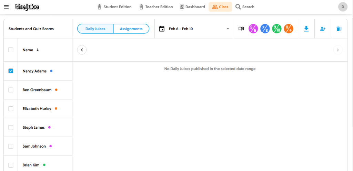Open student Brian Kim
The image size is (353, 171).
[31, 165]
